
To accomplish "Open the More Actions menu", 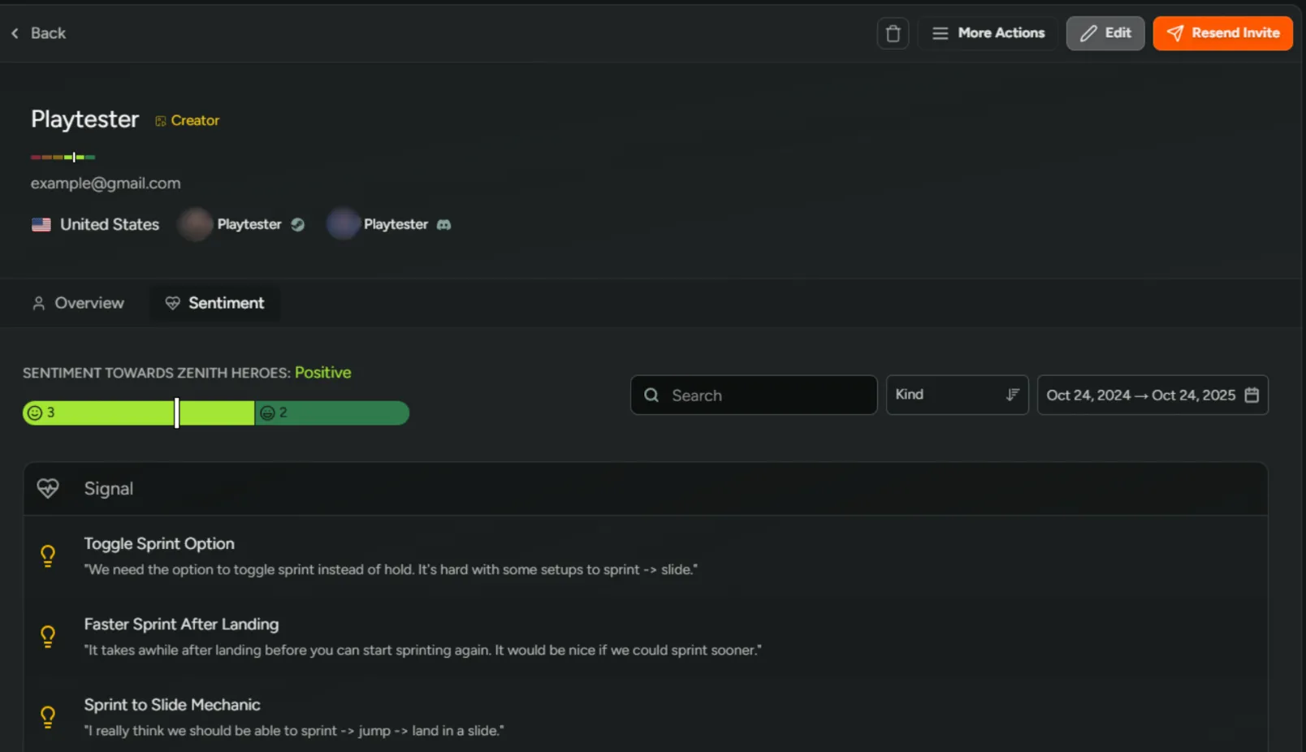I will tap(988, 32).
